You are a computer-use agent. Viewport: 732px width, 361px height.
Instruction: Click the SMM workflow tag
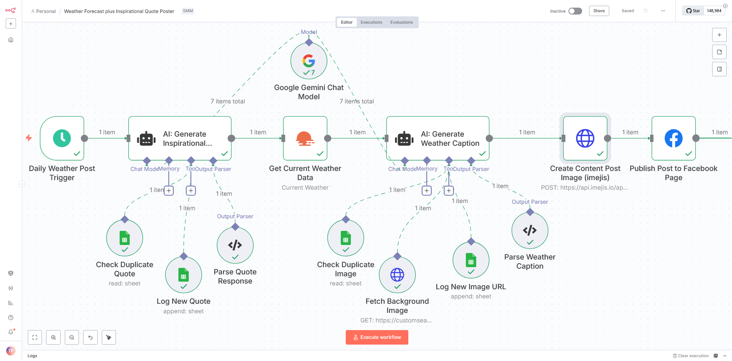[x=188, y=11]
